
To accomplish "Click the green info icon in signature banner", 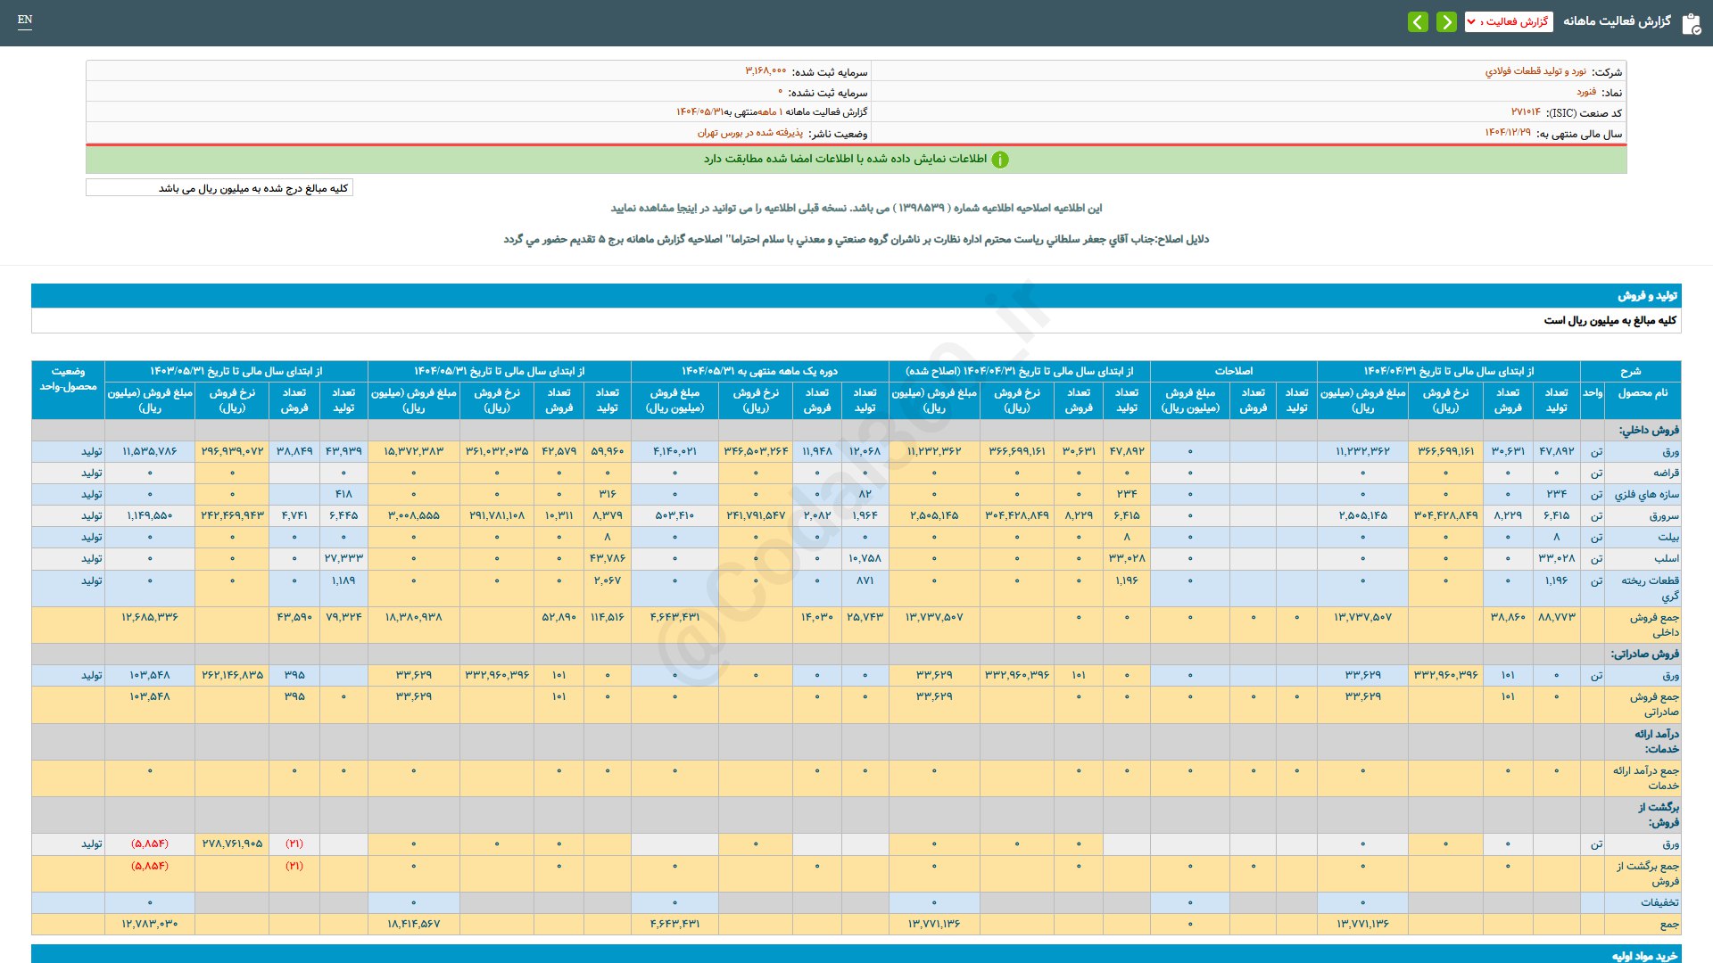I will (x=1000, y=160).
